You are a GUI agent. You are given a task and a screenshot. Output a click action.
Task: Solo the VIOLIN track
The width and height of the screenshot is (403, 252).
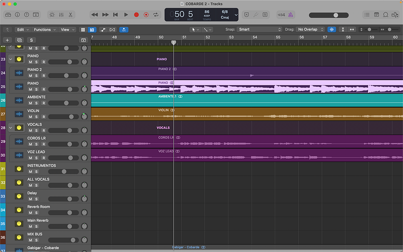pyautogui.click(x=36, y=117)
